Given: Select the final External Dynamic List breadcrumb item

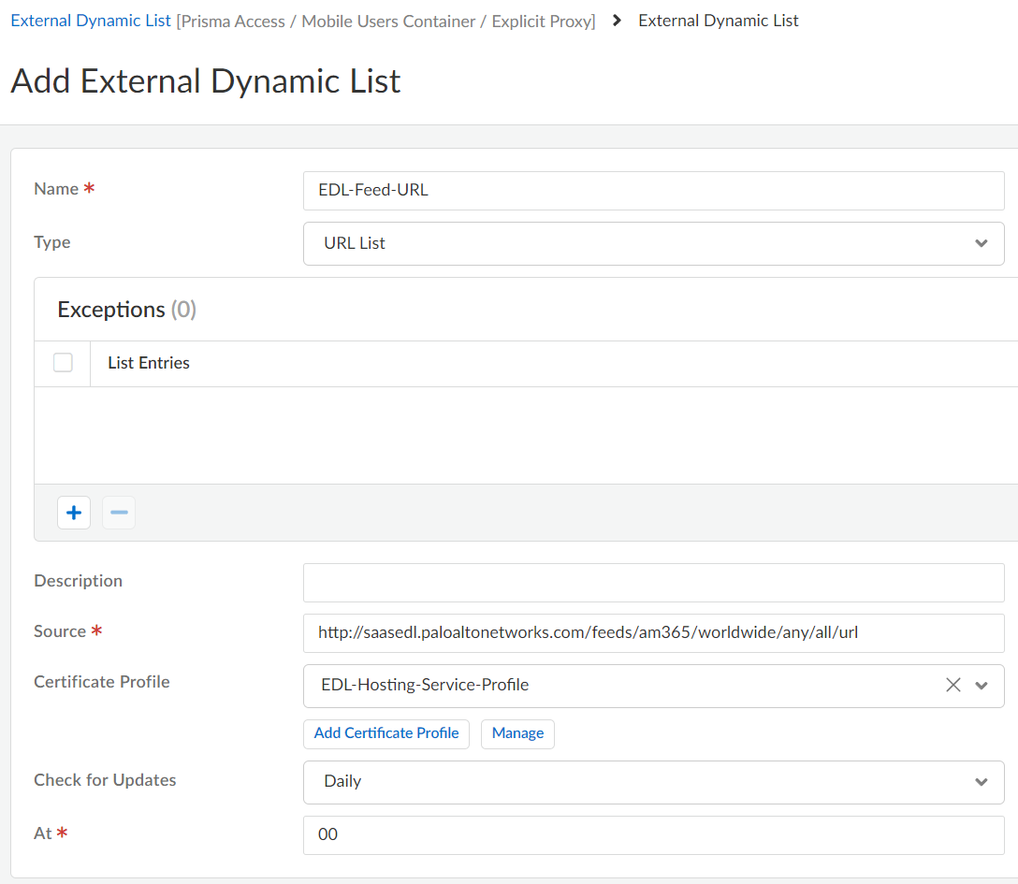Looking at the screenshot, I should click(718, 20).
